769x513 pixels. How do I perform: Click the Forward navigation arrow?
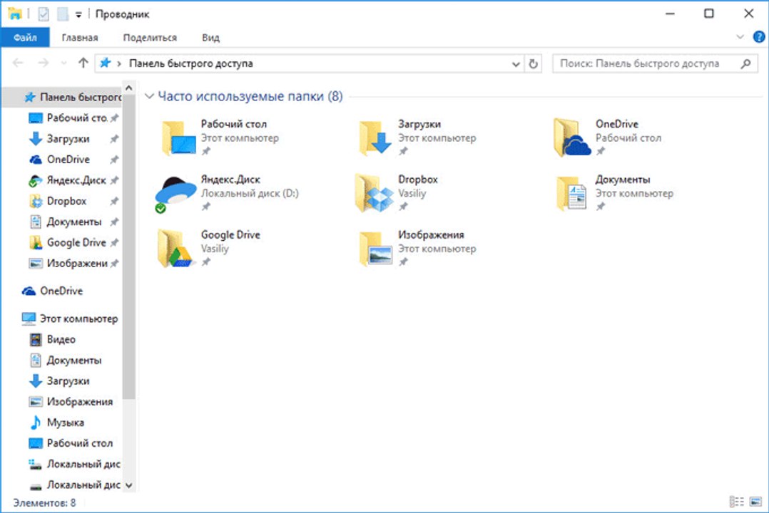(43, 63)
